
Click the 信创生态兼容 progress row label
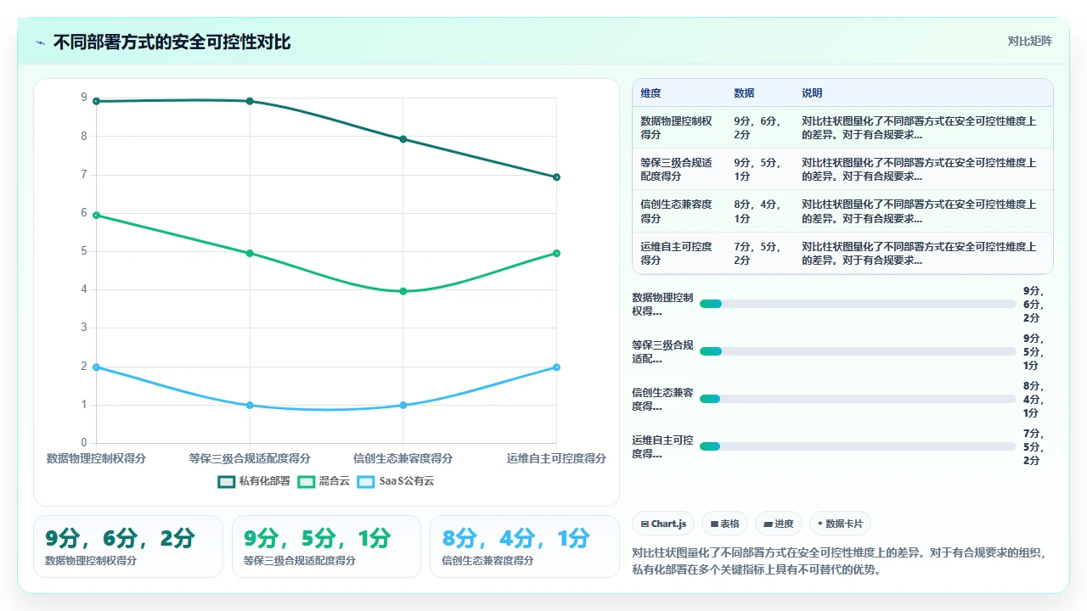coord(663,399)
